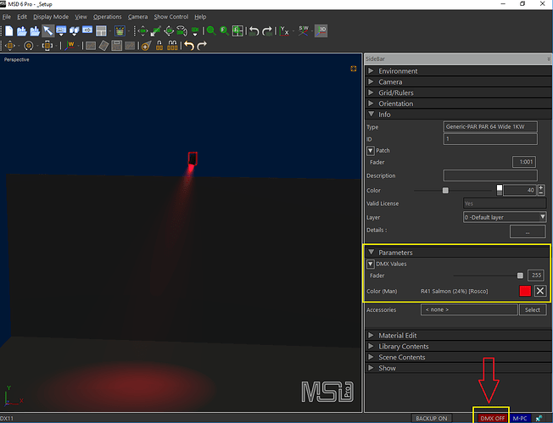The width and height of the screenshot is (553, 423).
Task: Create a new file with the blank page icon
Action: coord(9,31)
